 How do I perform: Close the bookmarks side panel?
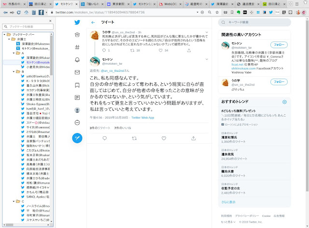pos(50,21)
